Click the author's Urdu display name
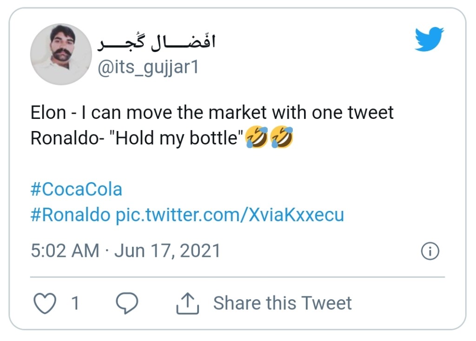This screenshot has height=341, width=476. (157, 44)
